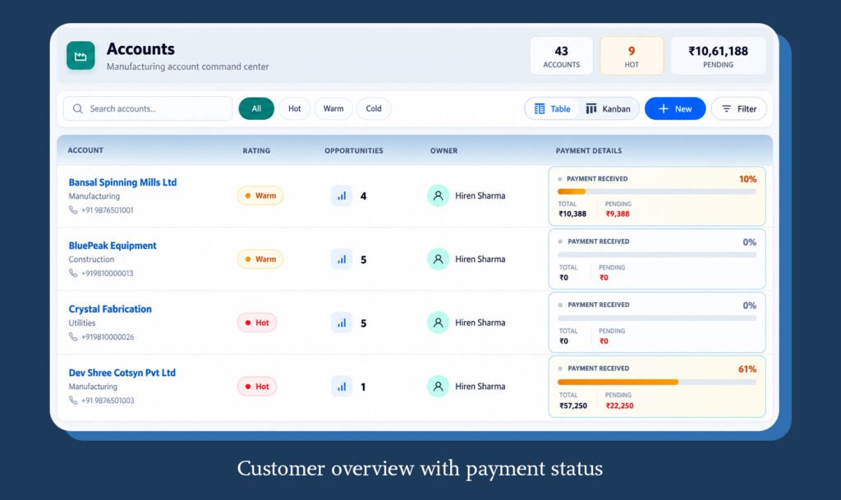Filter accounts by Cold rating
The image size is (841, 500).
(x=374, y=109)
